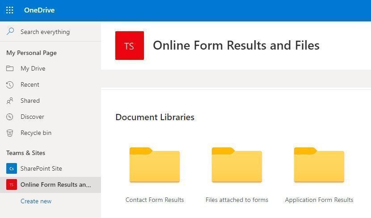Open the app launcher waffle icon

pos(10,10)
